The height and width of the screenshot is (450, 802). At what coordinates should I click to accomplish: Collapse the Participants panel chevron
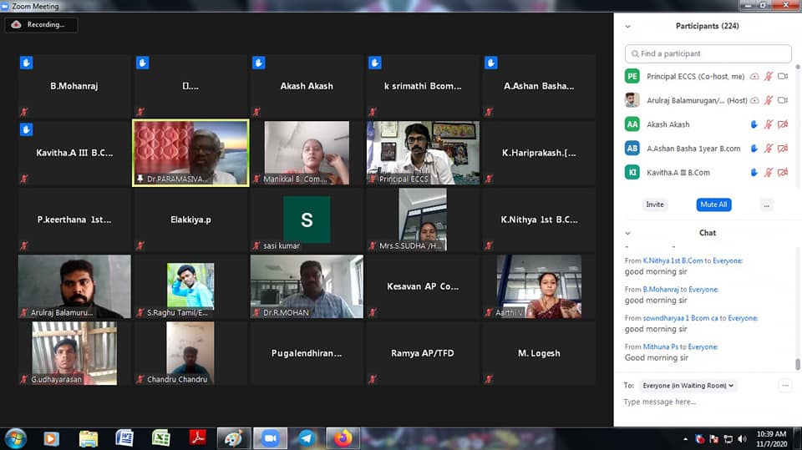pos(628,26)
